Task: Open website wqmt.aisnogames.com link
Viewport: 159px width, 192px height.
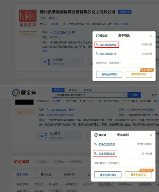Action: (x=60, y=115)
